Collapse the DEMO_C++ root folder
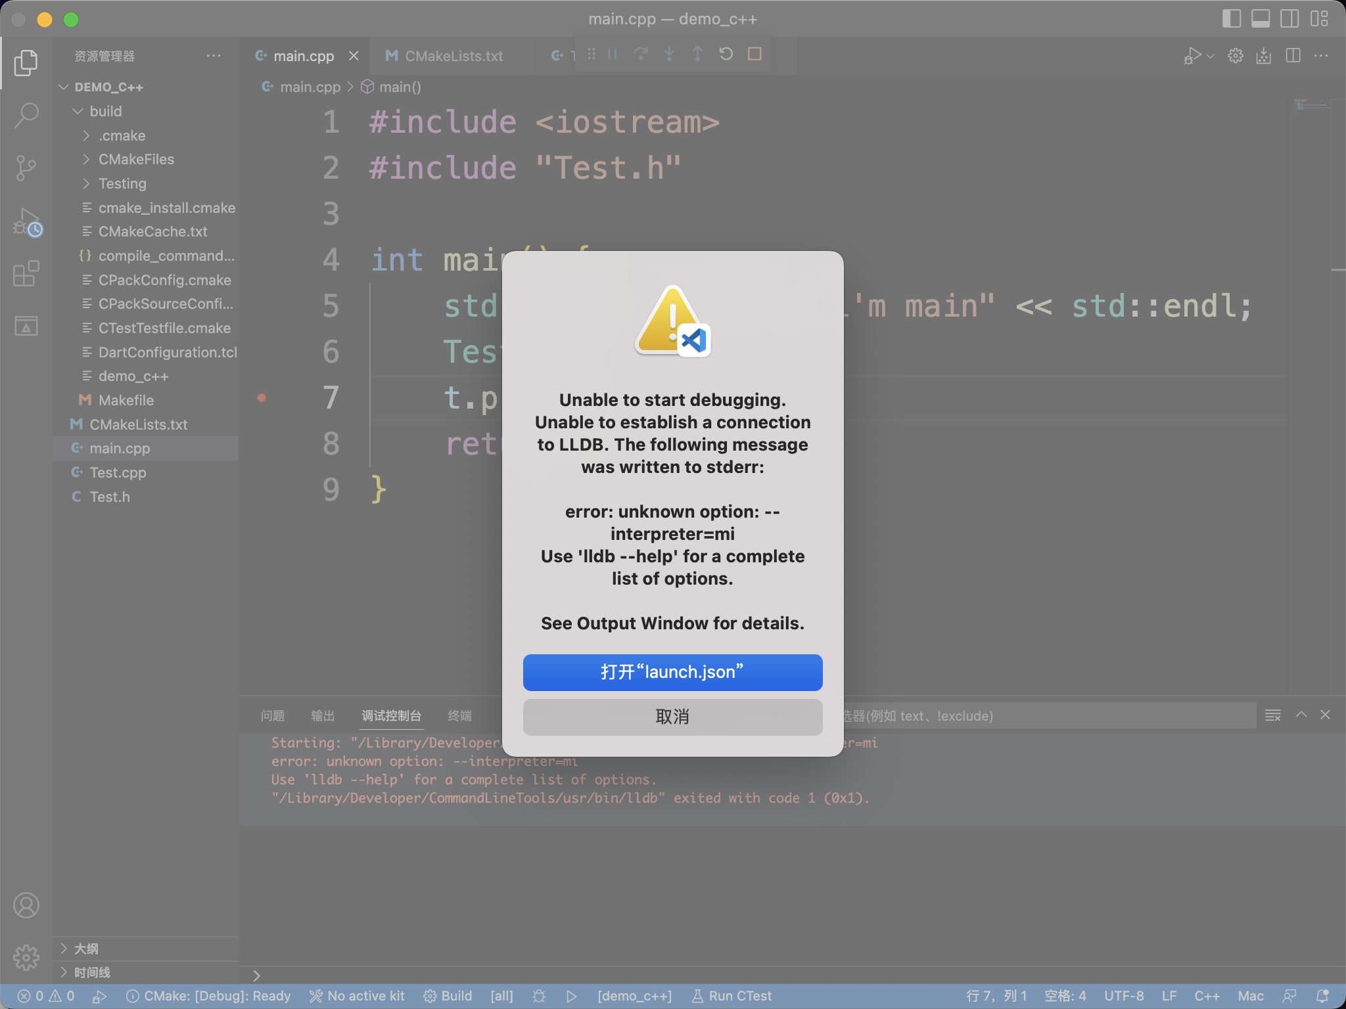The image size is (1346, 1009). (x=63, y=87)
